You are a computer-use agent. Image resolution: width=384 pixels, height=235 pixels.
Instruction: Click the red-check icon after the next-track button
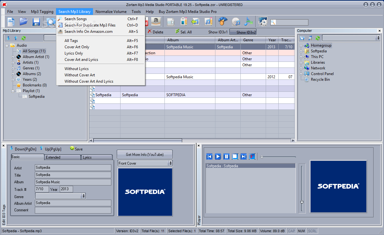point(252,156)
